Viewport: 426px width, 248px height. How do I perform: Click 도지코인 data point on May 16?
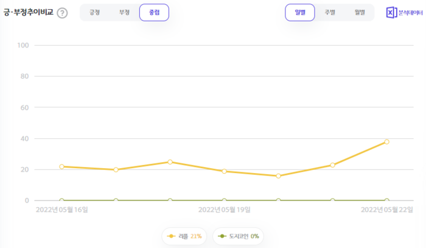[61, 200]
